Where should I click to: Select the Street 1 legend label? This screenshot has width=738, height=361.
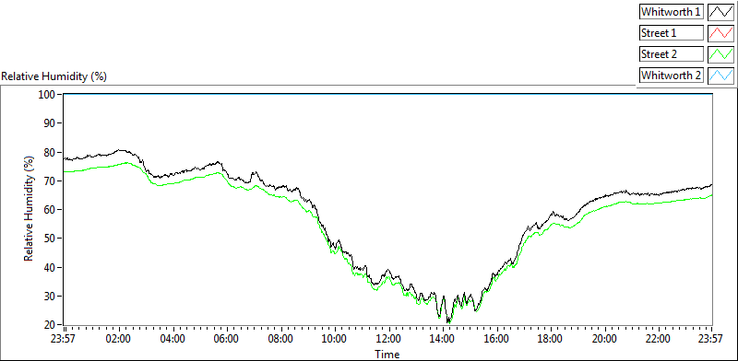(x=672, y=33)
